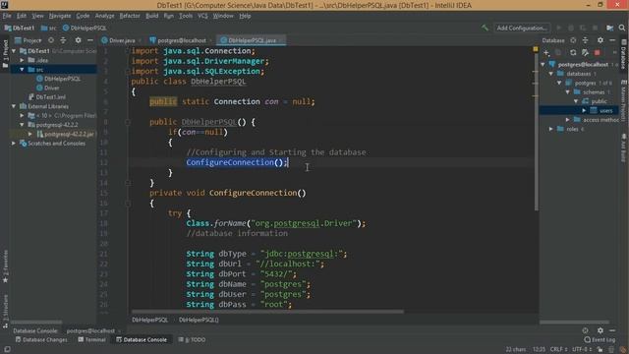
Task: Hide the Database Console panel with the minus icon
Action: tap(612, 330)
